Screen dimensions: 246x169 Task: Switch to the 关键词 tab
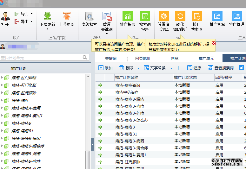point(111,59)
